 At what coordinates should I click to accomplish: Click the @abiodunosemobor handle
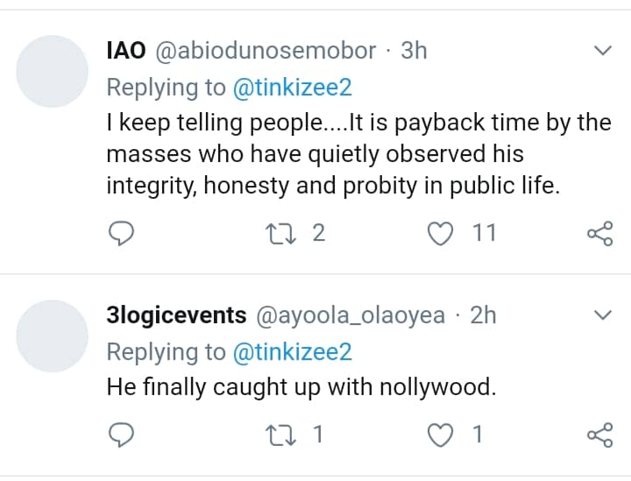point(266,51)
